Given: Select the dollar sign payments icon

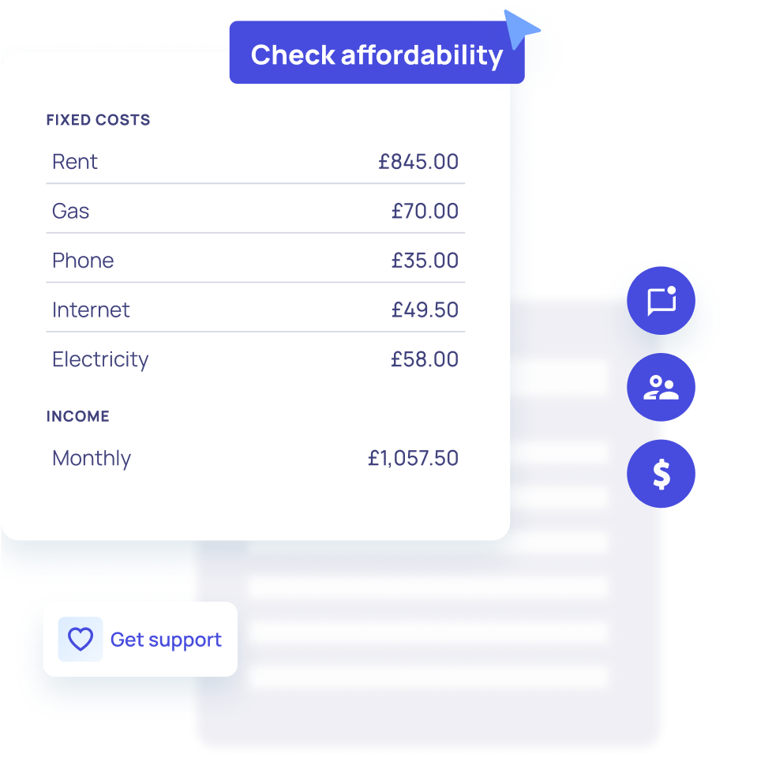Looking at the screenshot, I should [x=661, y=474].
